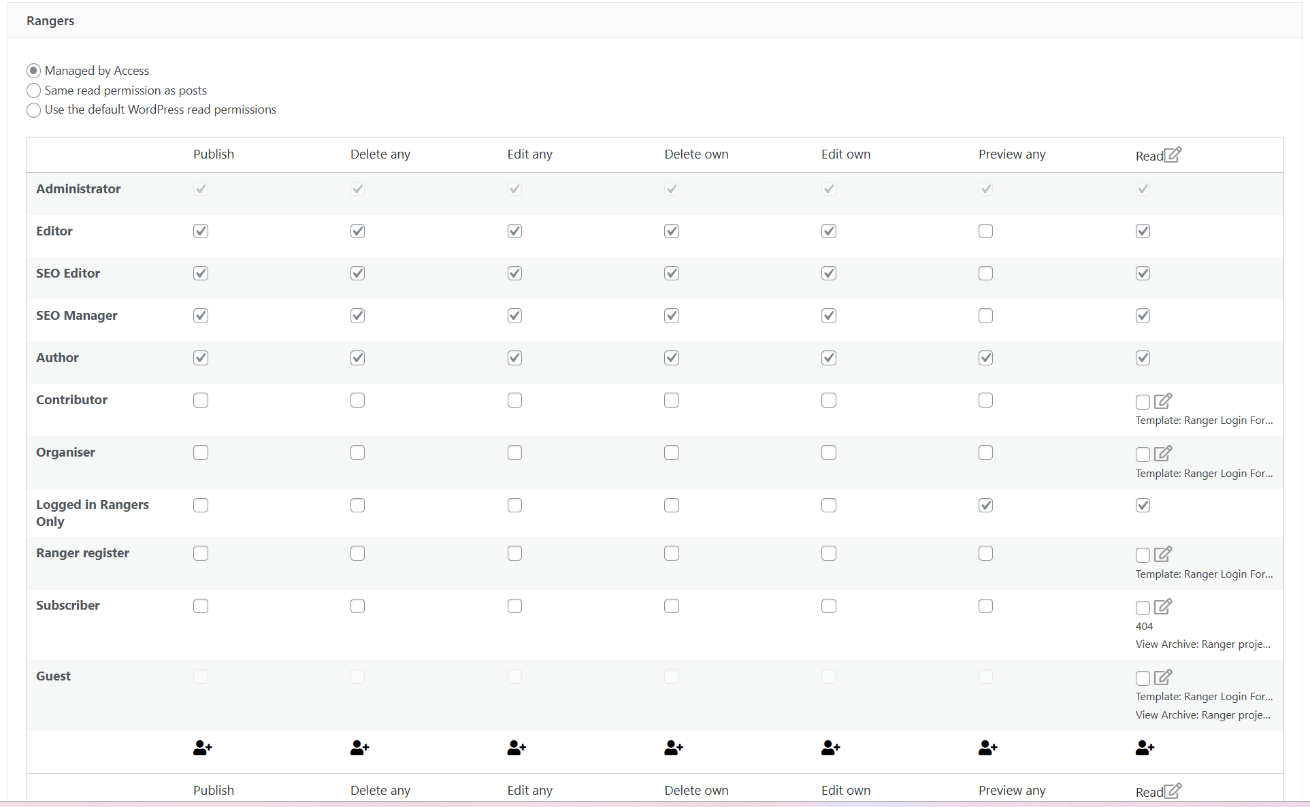1310x807 pixels.
Task: Click Subscriber row Read edit icon
Action: (x=1163, y=606)
